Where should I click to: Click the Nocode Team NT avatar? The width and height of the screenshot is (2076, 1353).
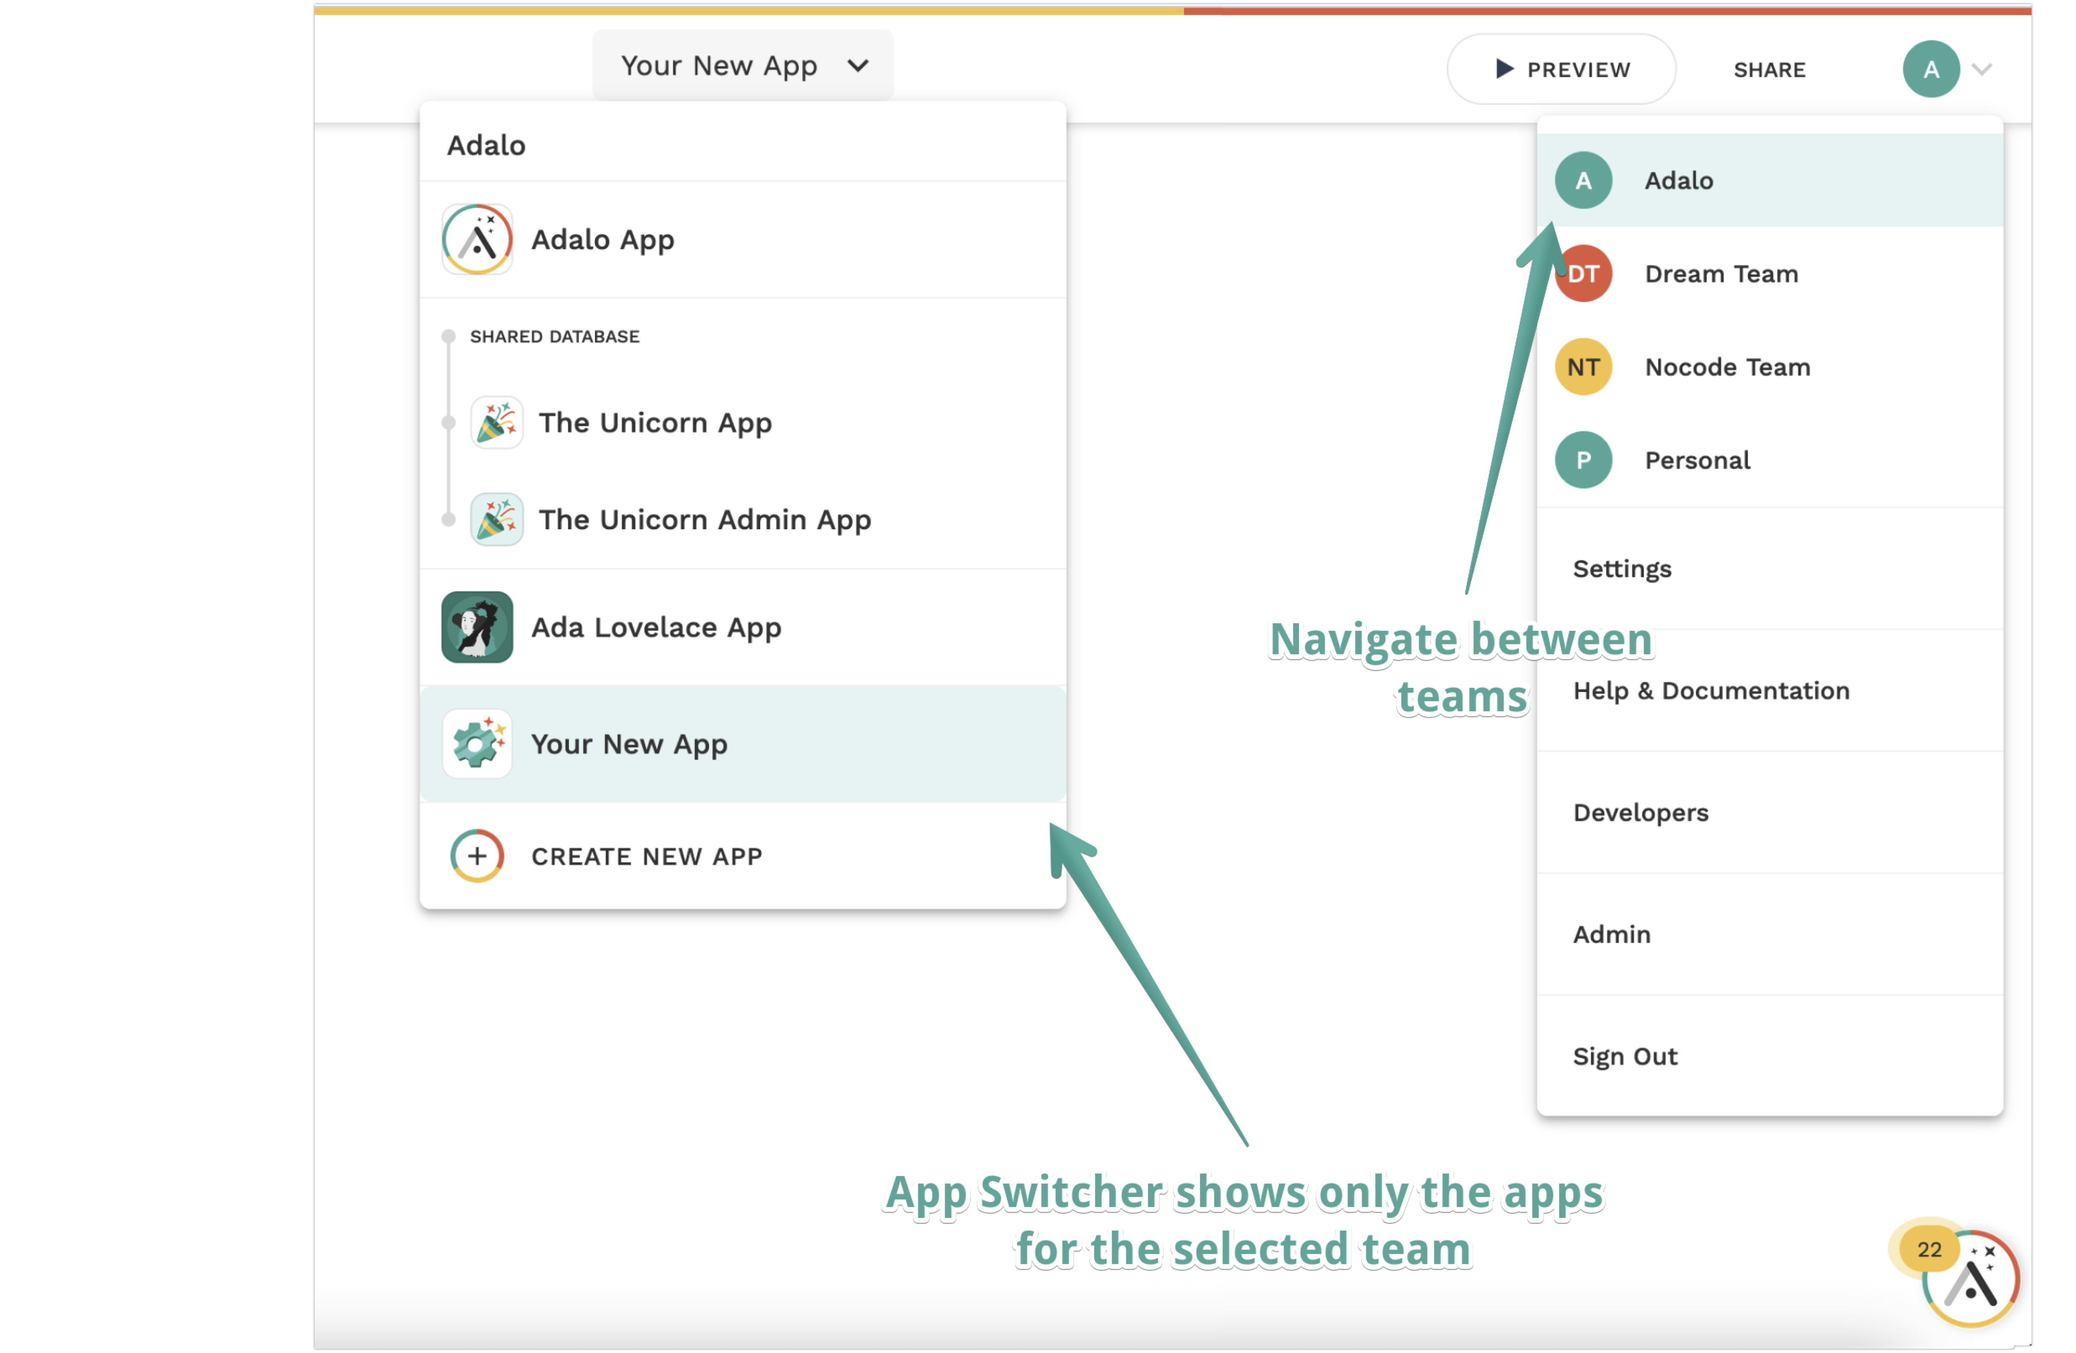coord(1583,367)
